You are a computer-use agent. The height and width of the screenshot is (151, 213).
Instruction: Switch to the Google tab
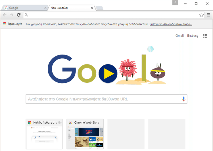point(24,8)
